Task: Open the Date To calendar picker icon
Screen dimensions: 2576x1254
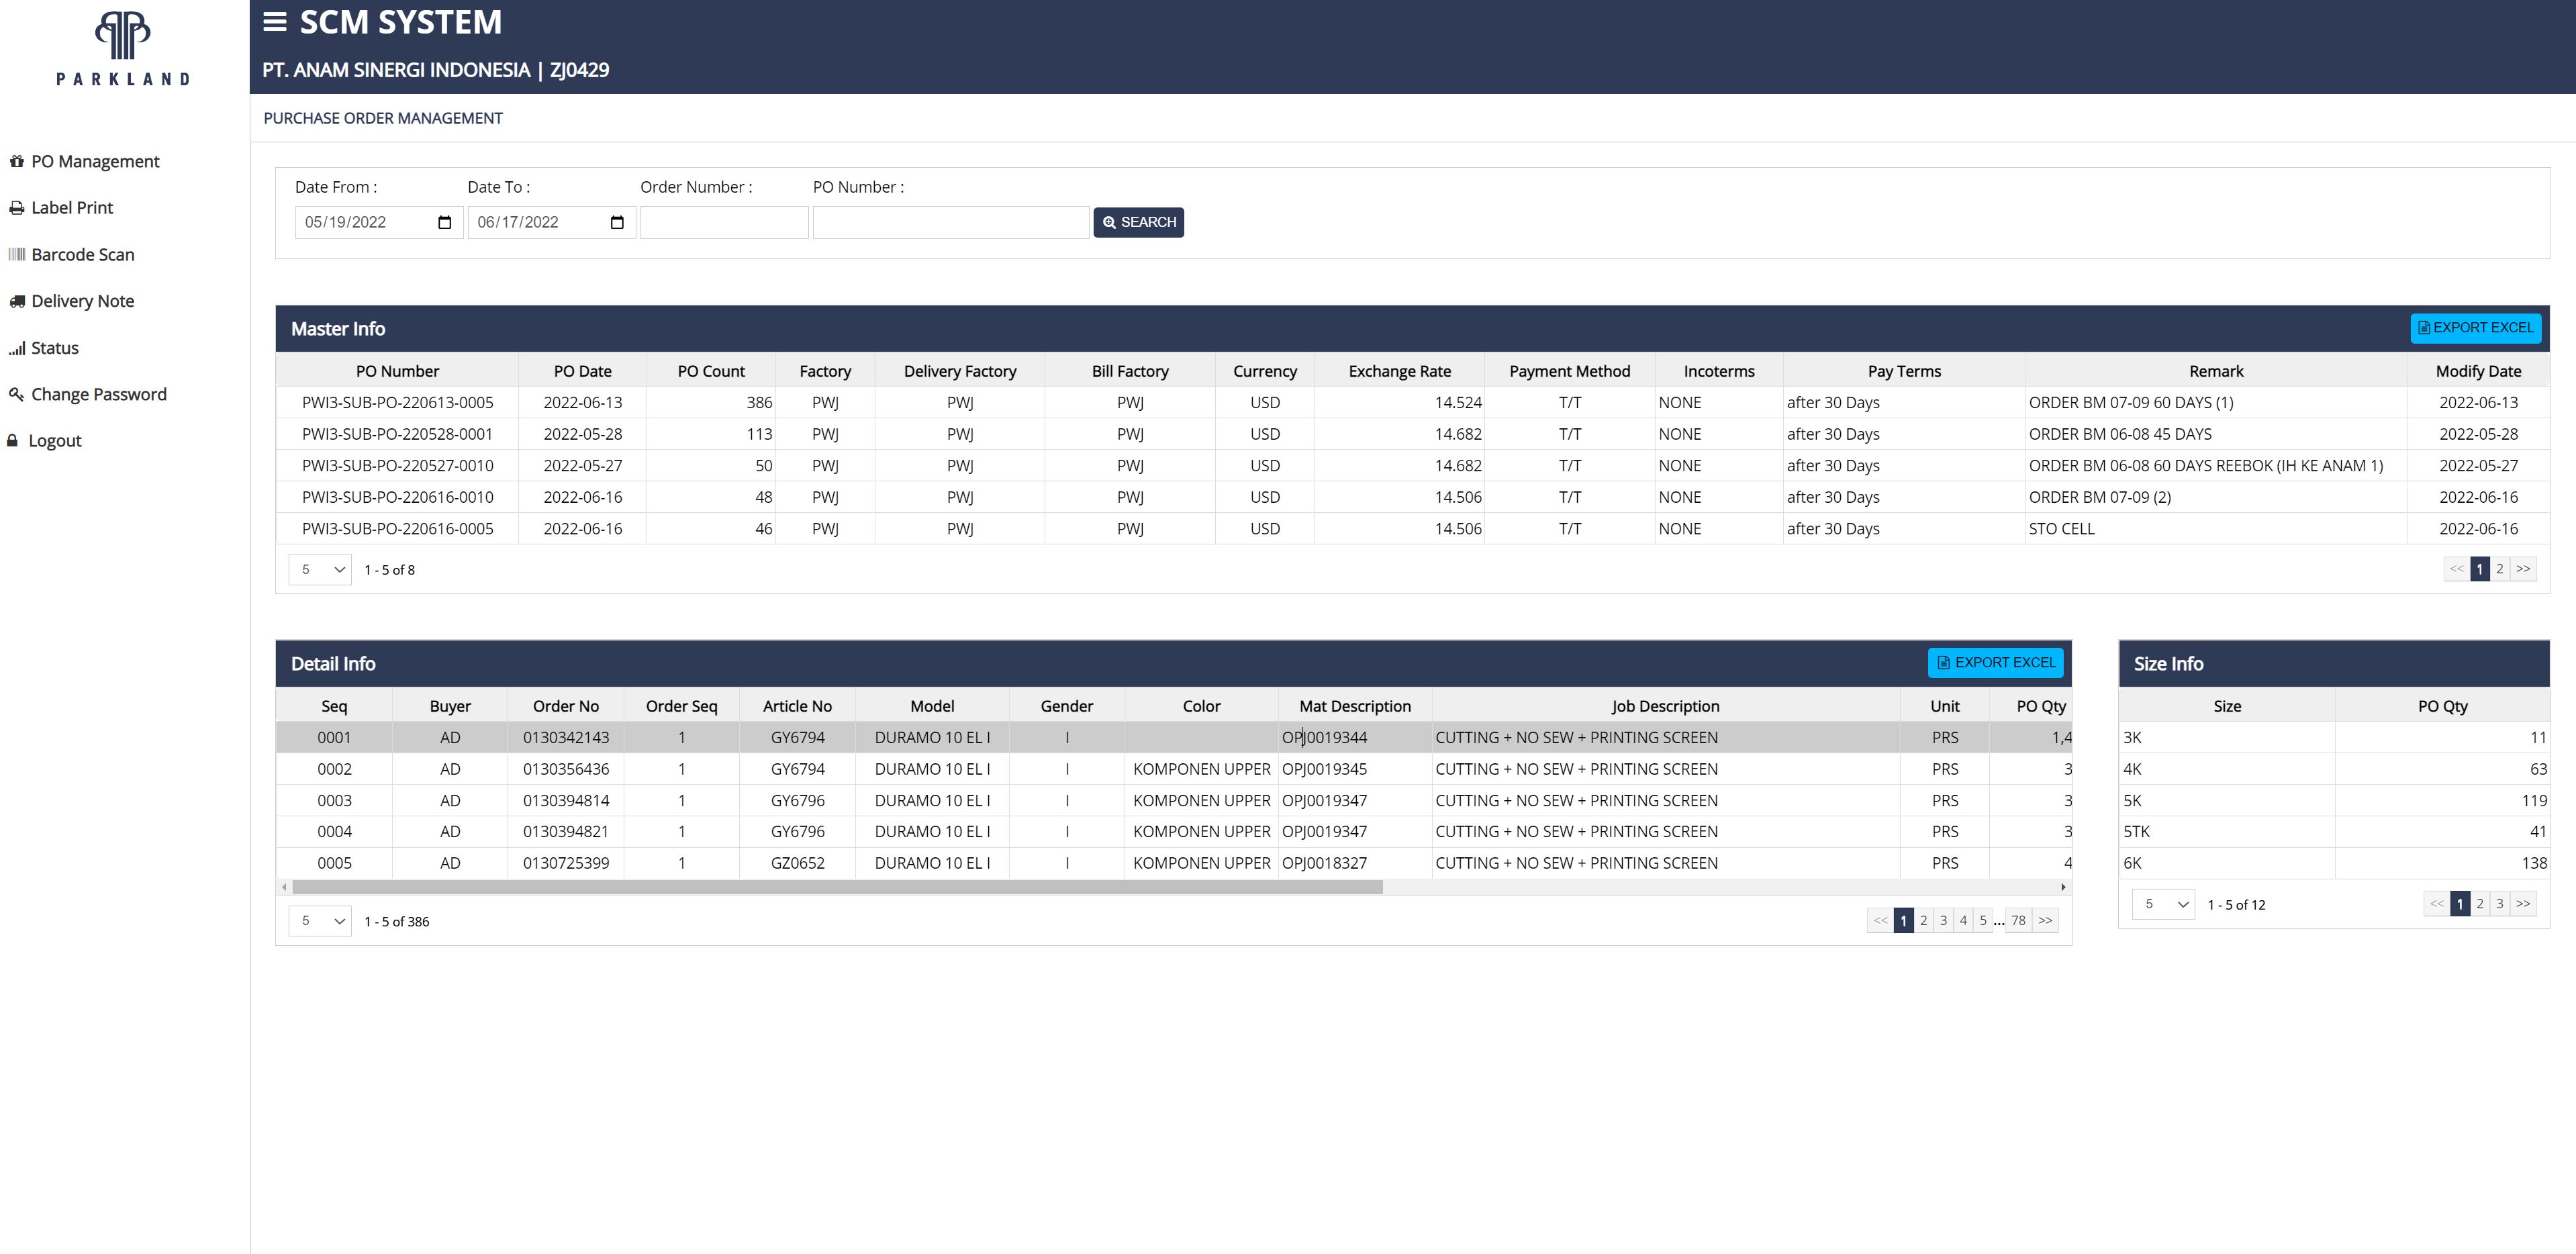Action: (617, 222)
